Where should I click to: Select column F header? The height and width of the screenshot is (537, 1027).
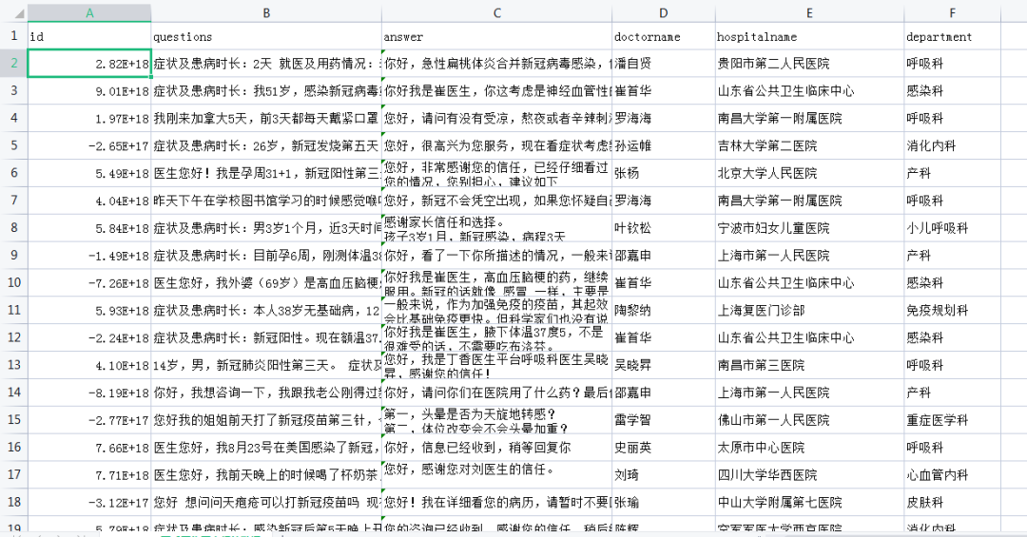click(x=952, y=12)
